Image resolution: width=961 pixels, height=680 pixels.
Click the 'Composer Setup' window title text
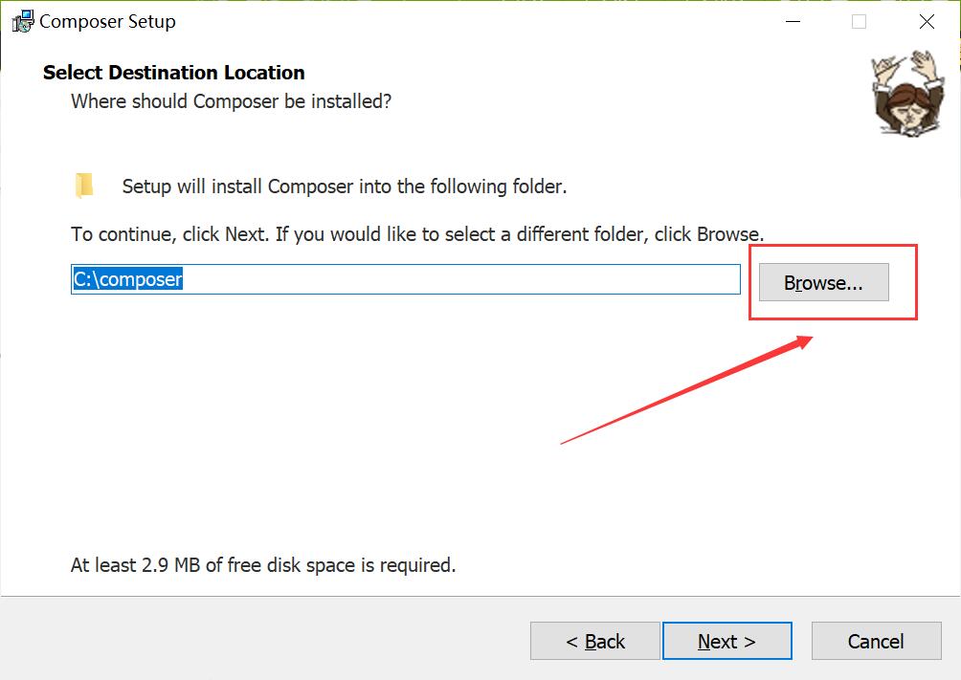[x=107, y=21]
